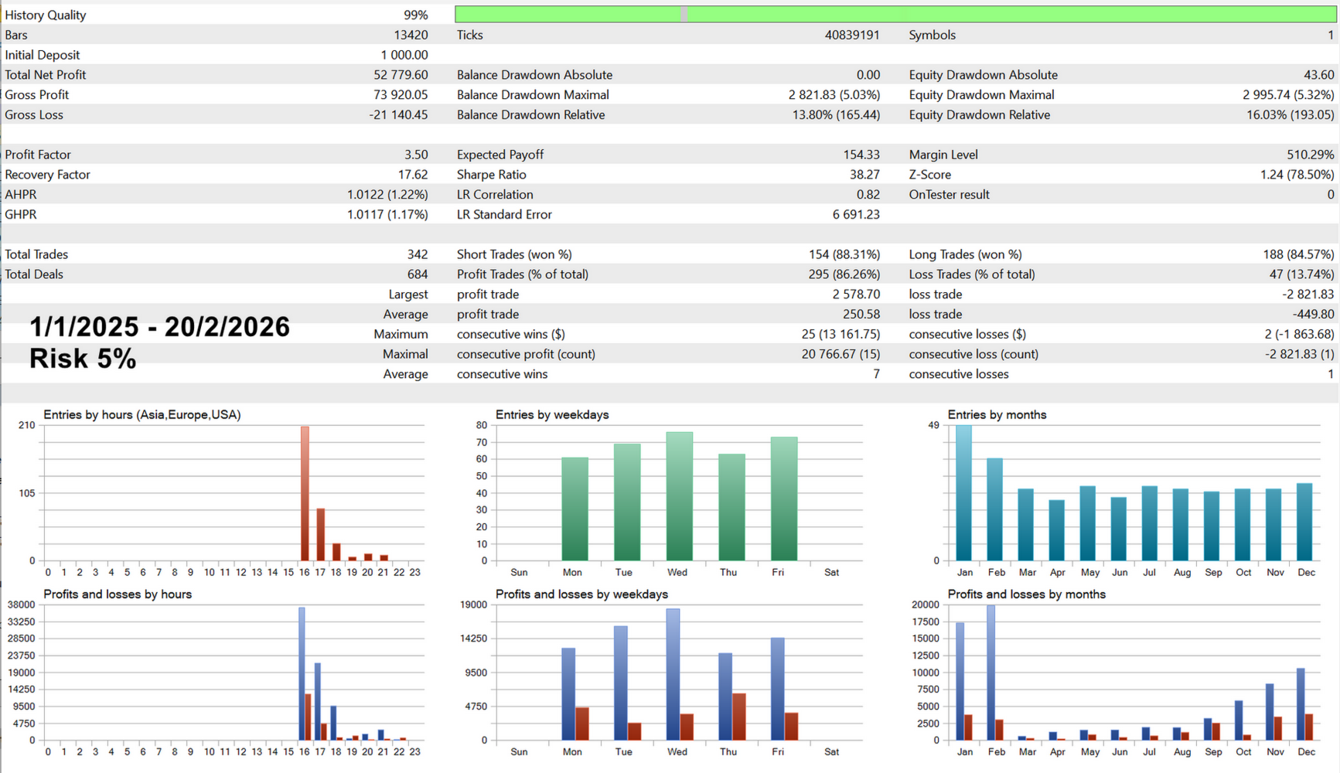Click hour 16 bar in Entries by hours
Screen dimensions: 1340x773
(x=305, y=493)
